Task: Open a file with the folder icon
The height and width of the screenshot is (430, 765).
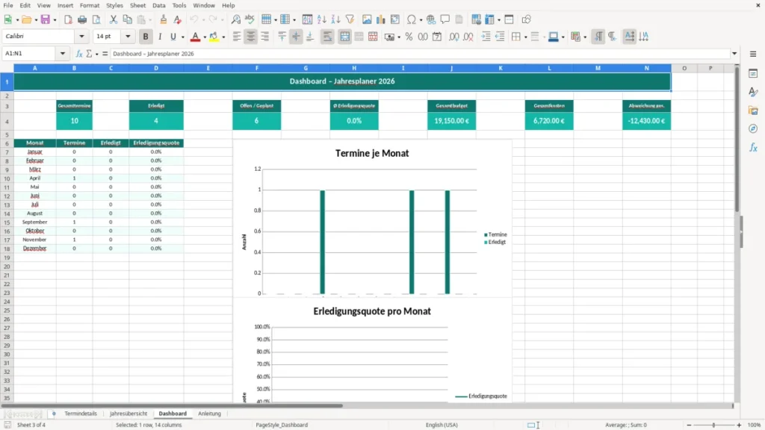Action: click(26, 19)
